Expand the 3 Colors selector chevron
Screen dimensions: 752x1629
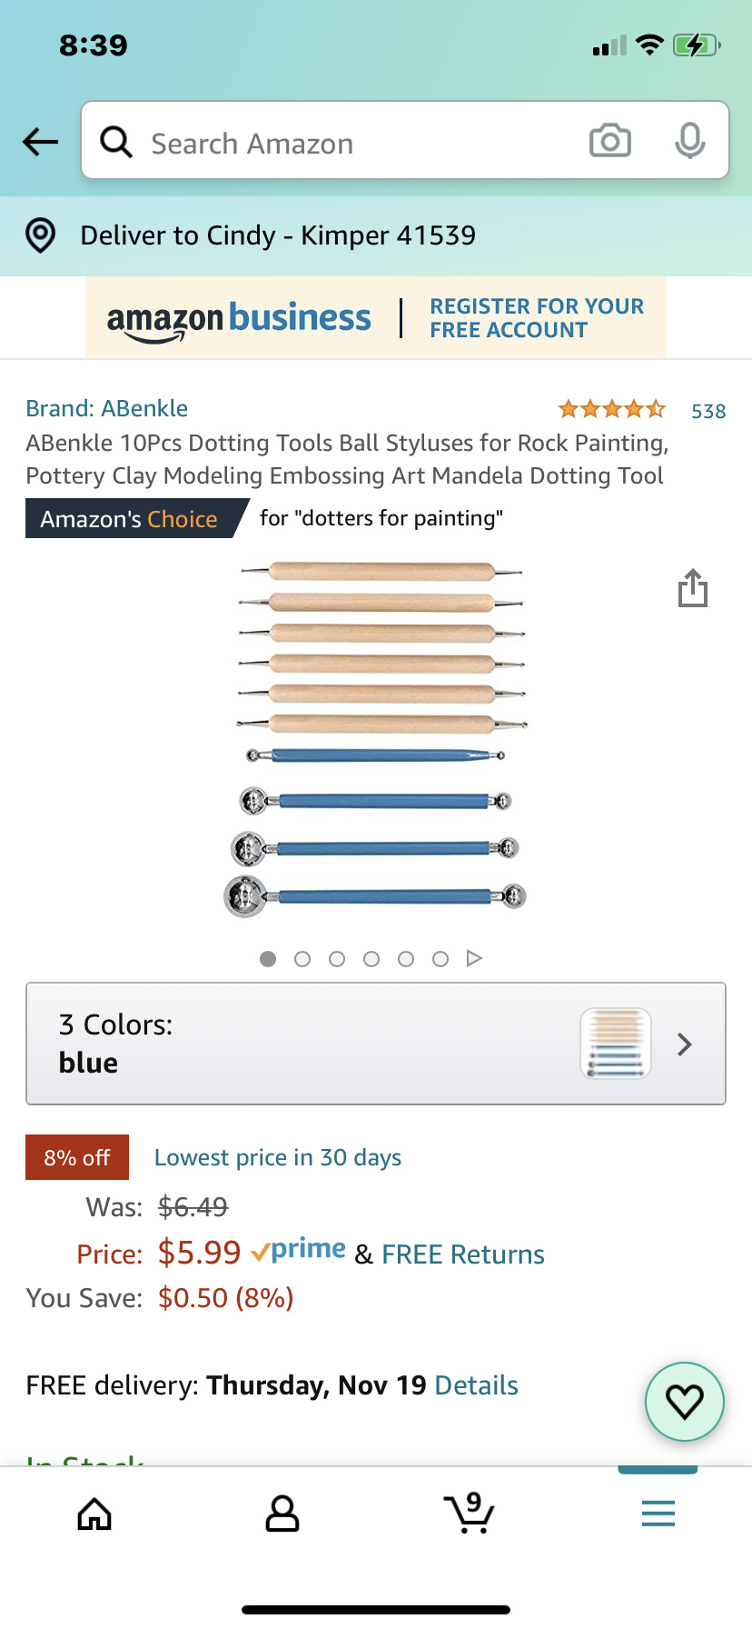click(685, 1044)
